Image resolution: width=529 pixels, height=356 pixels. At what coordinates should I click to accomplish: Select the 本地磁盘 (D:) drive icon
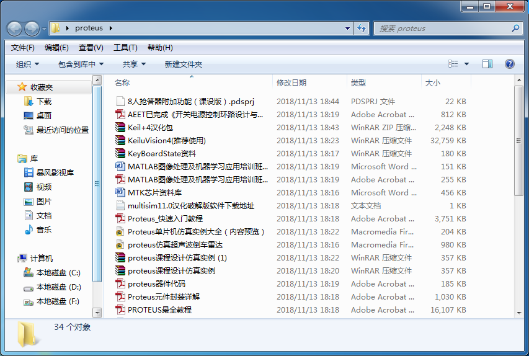coord(29,288)
